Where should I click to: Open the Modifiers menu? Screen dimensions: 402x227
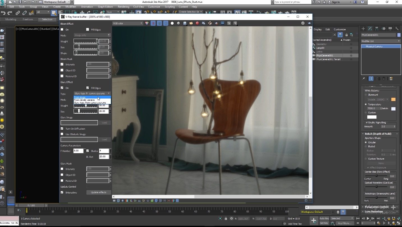[71, 7]
